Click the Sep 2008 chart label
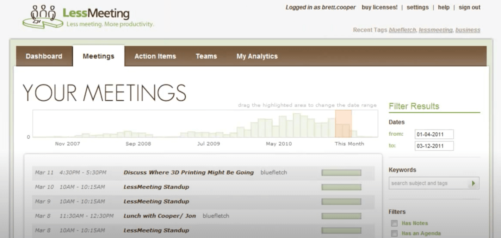Image resolution: width=501 pixels, height=238 pixels. click(x=138, y=144)
